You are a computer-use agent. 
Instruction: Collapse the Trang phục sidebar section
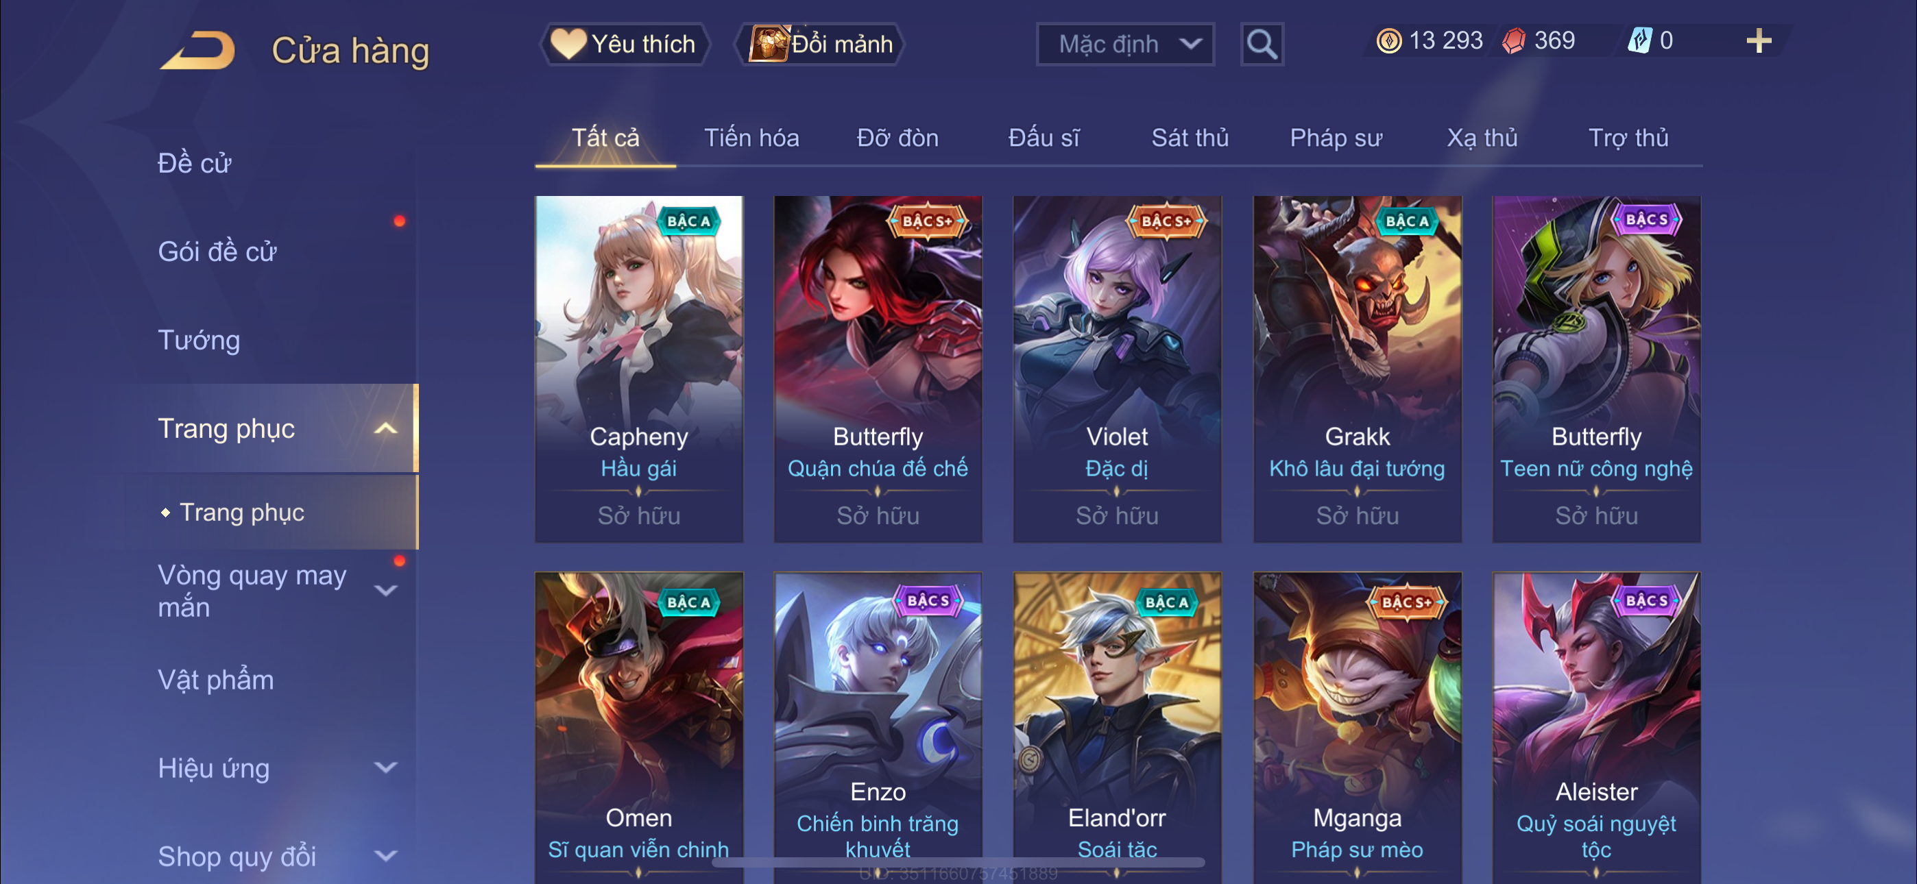[385, 428]
